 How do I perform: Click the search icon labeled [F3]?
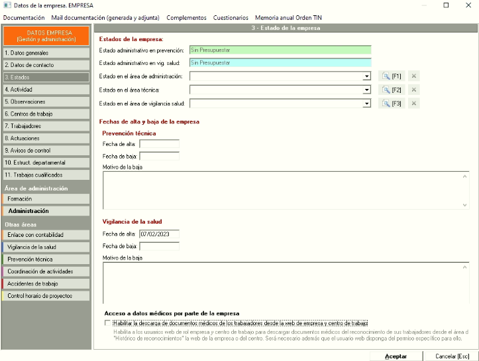[x=390, y=104]
